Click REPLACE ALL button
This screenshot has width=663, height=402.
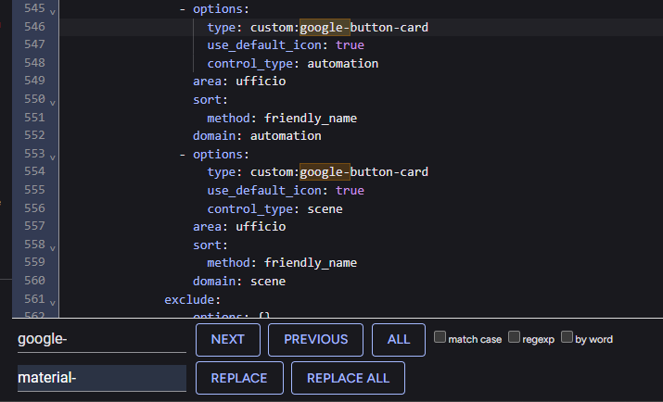348,378
